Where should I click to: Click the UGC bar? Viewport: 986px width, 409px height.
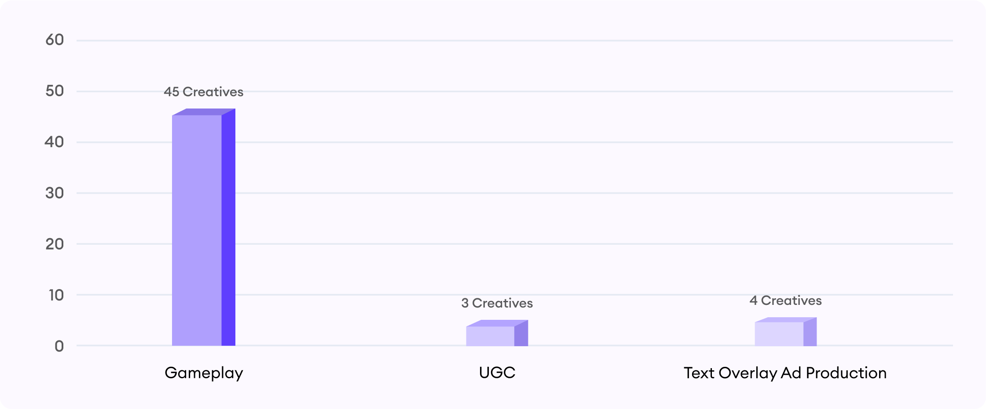[x=497, y=333]
